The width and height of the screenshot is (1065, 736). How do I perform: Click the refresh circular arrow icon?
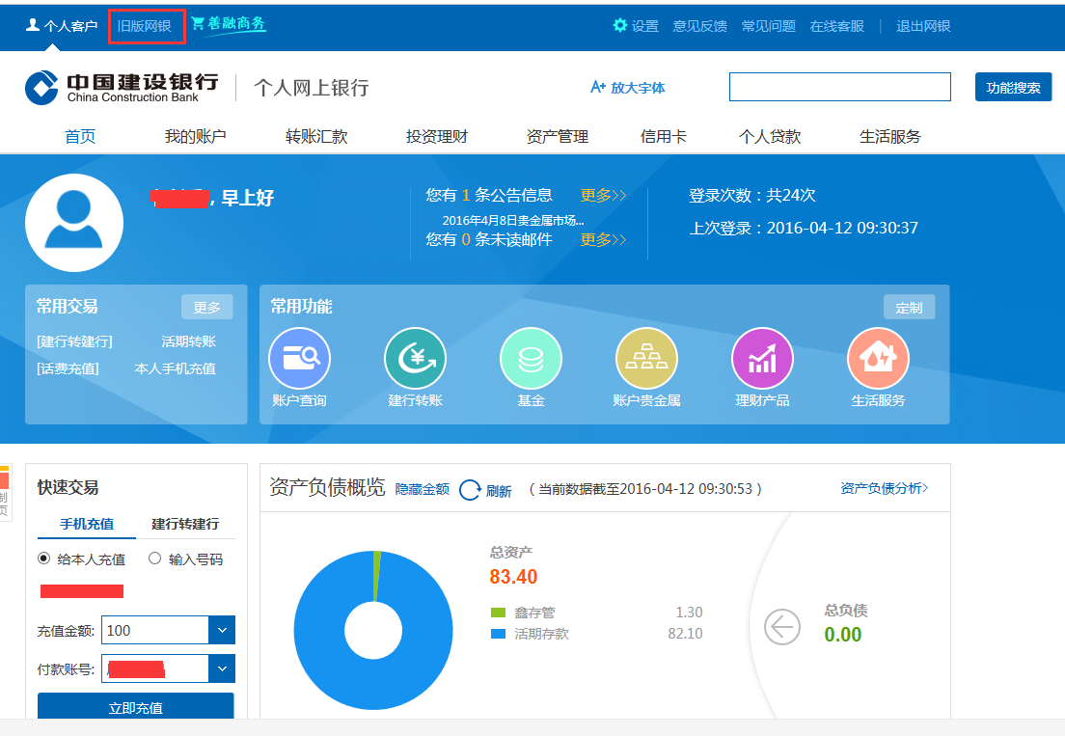(470, 489)
